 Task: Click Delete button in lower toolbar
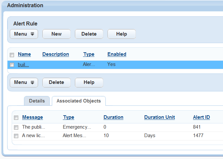pyautogui.click(x=56, y=82)
